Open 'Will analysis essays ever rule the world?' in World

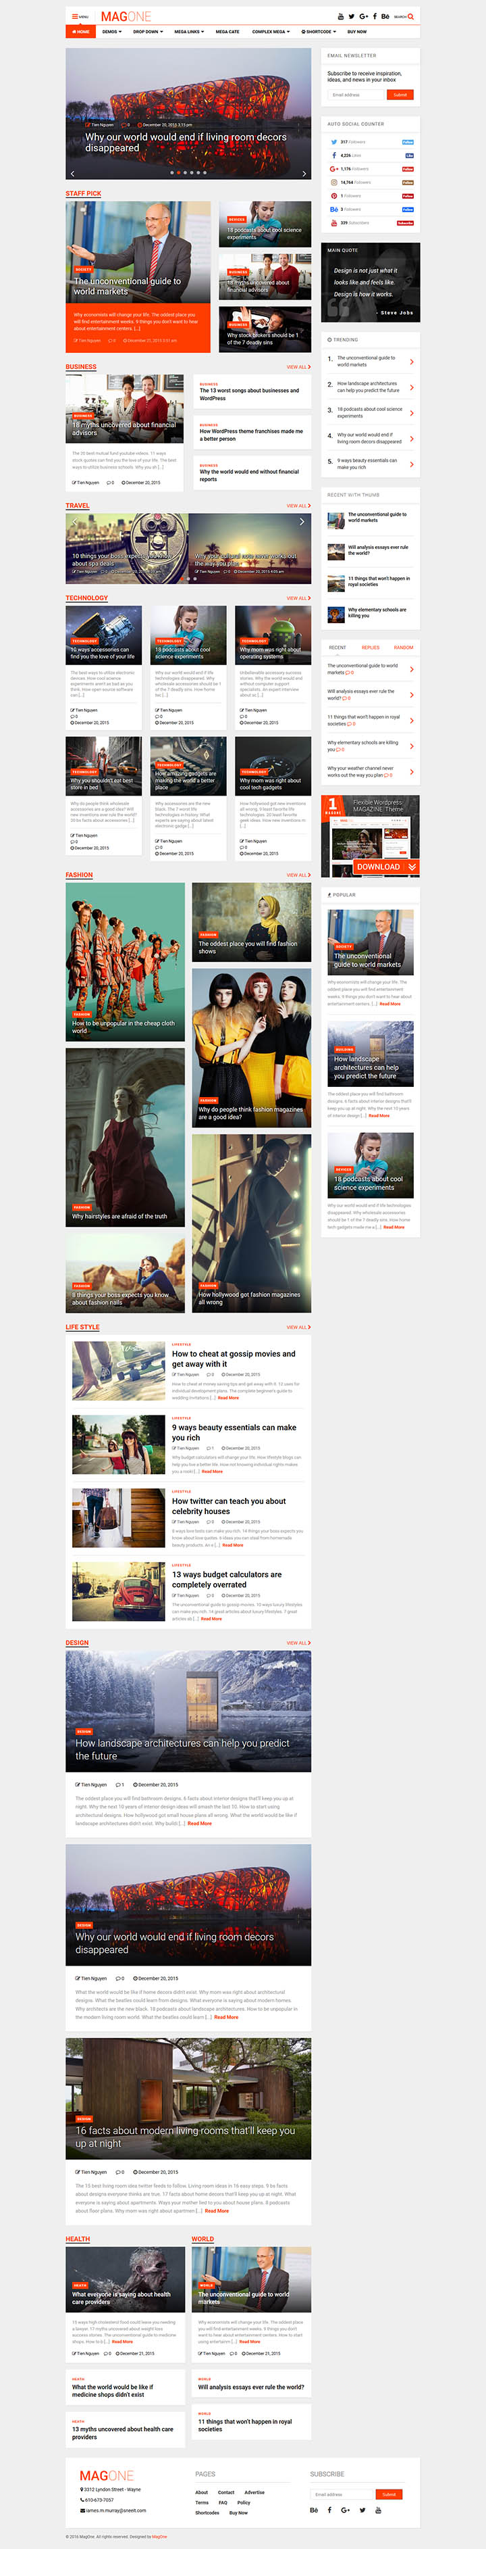[x=251, y=2387]
